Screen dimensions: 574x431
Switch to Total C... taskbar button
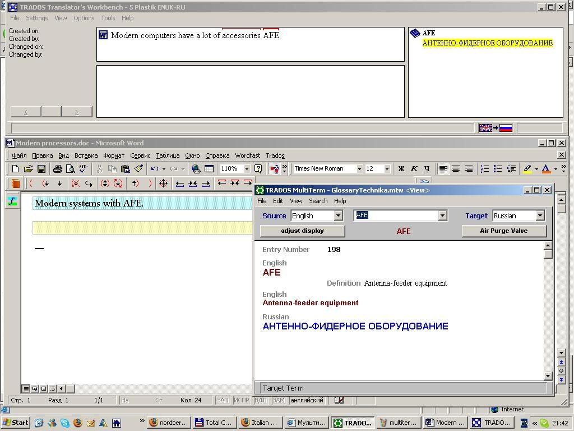[215, 423]
